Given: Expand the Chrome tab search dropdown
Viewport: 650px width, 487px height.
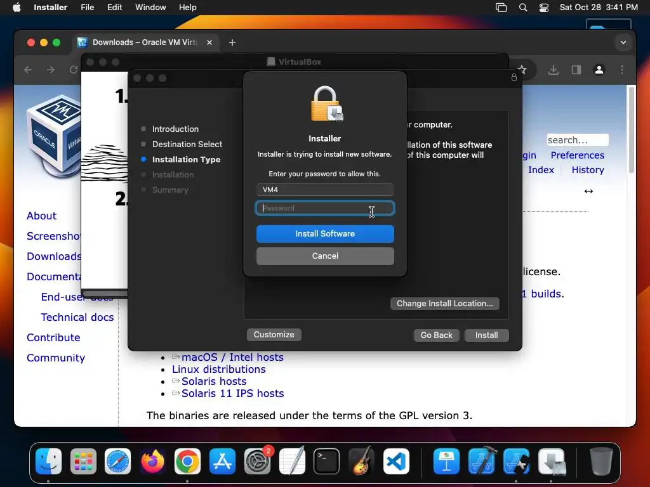Looking at the screenshot, I should pos(623,42).
